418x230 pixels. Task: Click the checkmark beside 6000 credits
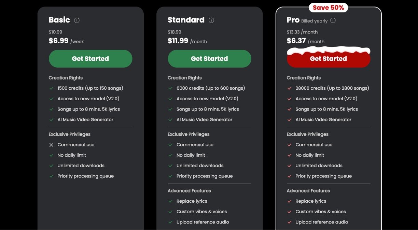170,88
